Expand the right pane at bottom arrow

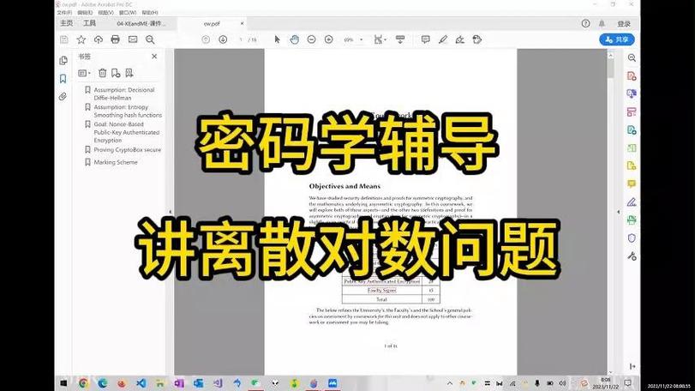(632, 366)
